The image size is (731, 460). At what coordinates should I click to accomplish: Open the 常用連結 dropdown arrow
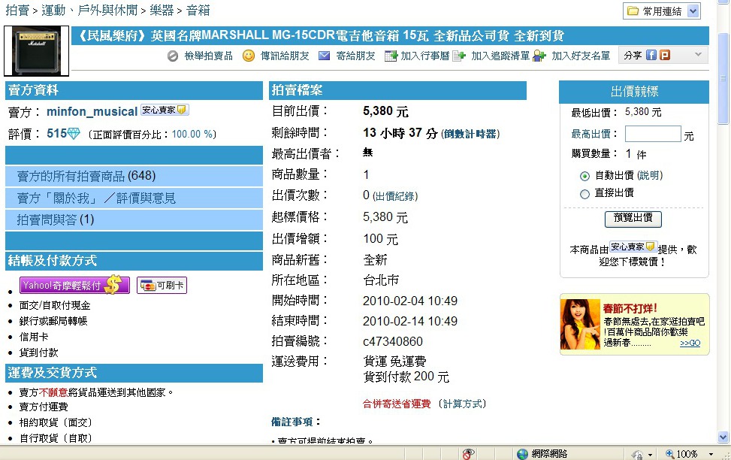click(x=693, y=11)
